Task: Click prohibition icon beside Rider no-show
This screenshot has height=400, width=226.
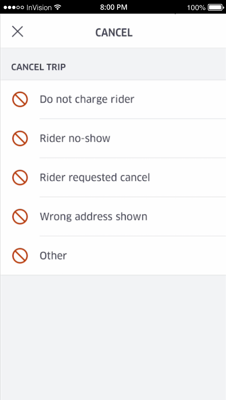Action: pyautogui.click(x=20, y=139)
